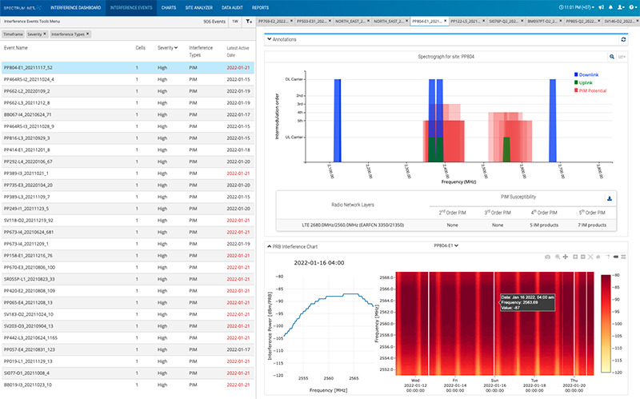The width and height of the screenshot is (640, 399).
Task: Click the compare data icon on PRB chart
Action: tap(623, 257)
